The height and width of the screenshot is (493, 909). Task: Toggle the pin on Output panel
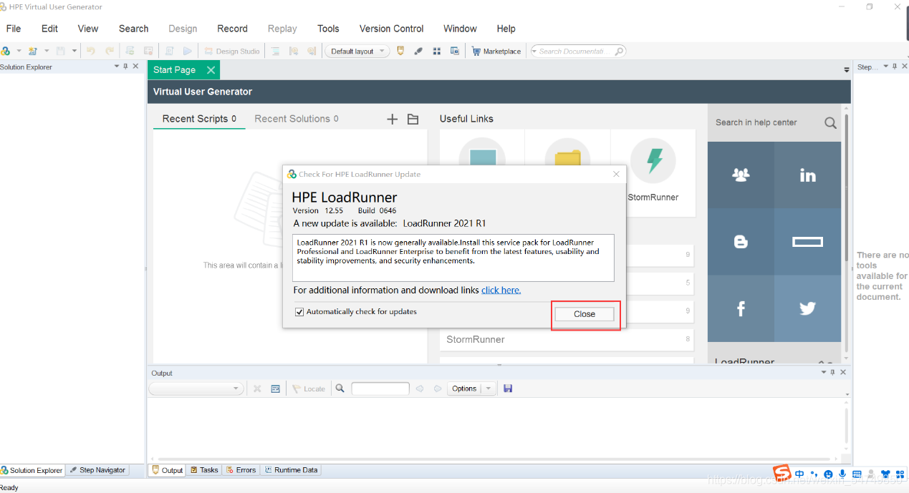832,373
